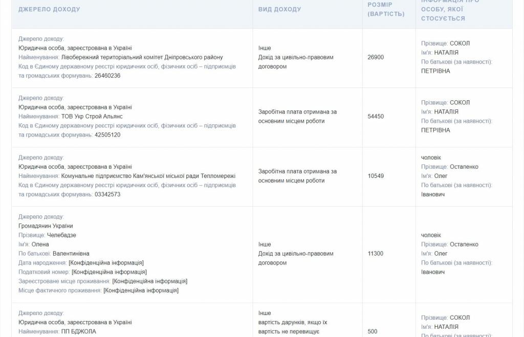The width and height of the screenshot is (524, 337).
Task: Click the surname СОКОЛ in the ПП БДЖОЛА row
Action: point(460,318)
